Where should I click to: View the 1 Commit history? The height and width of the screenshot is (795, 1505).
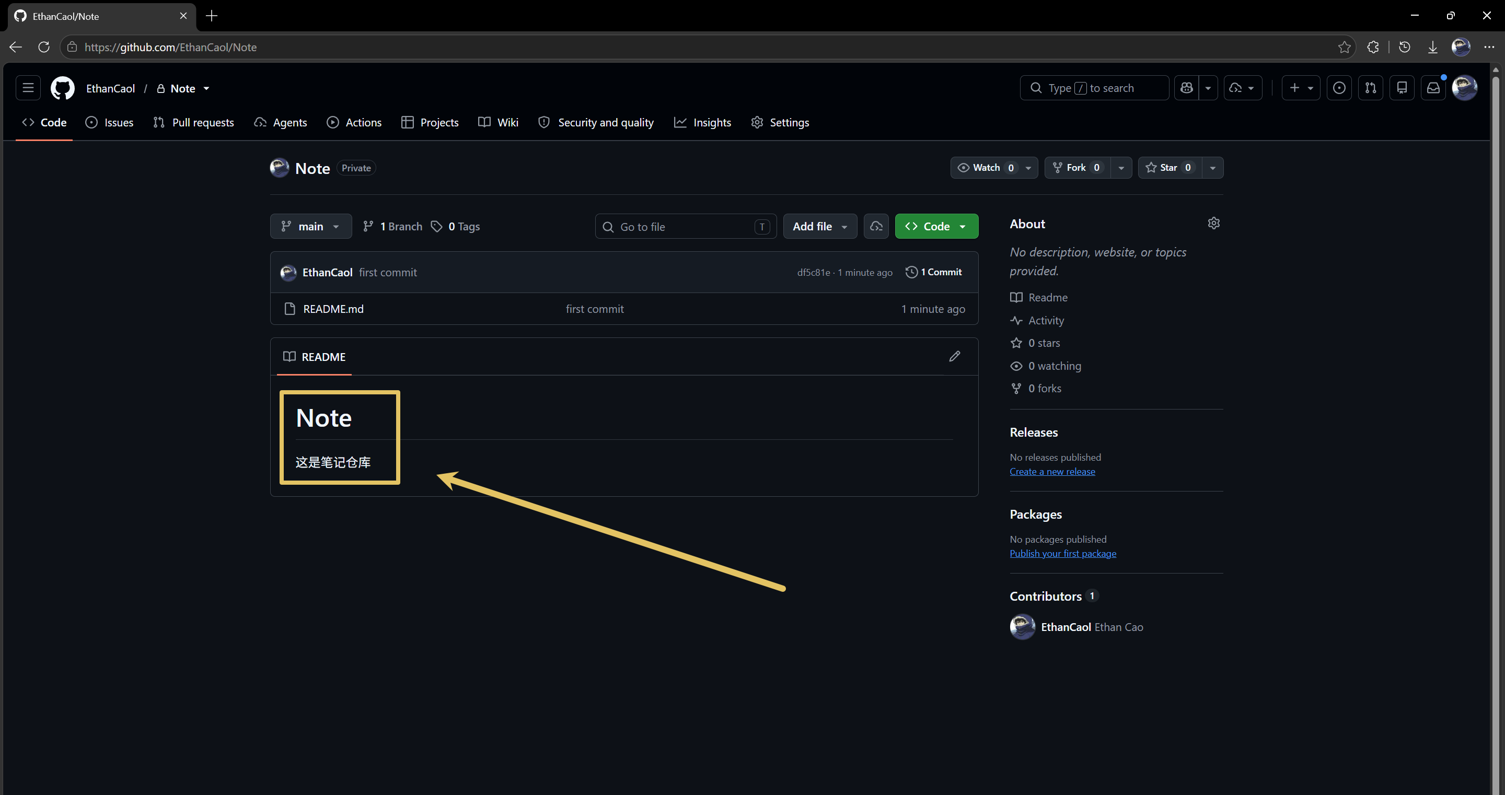coord(934,272)
